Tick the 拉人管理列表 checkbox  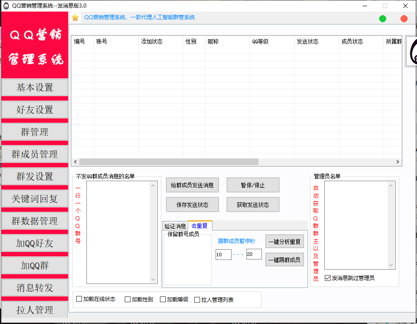click(197, 300)
